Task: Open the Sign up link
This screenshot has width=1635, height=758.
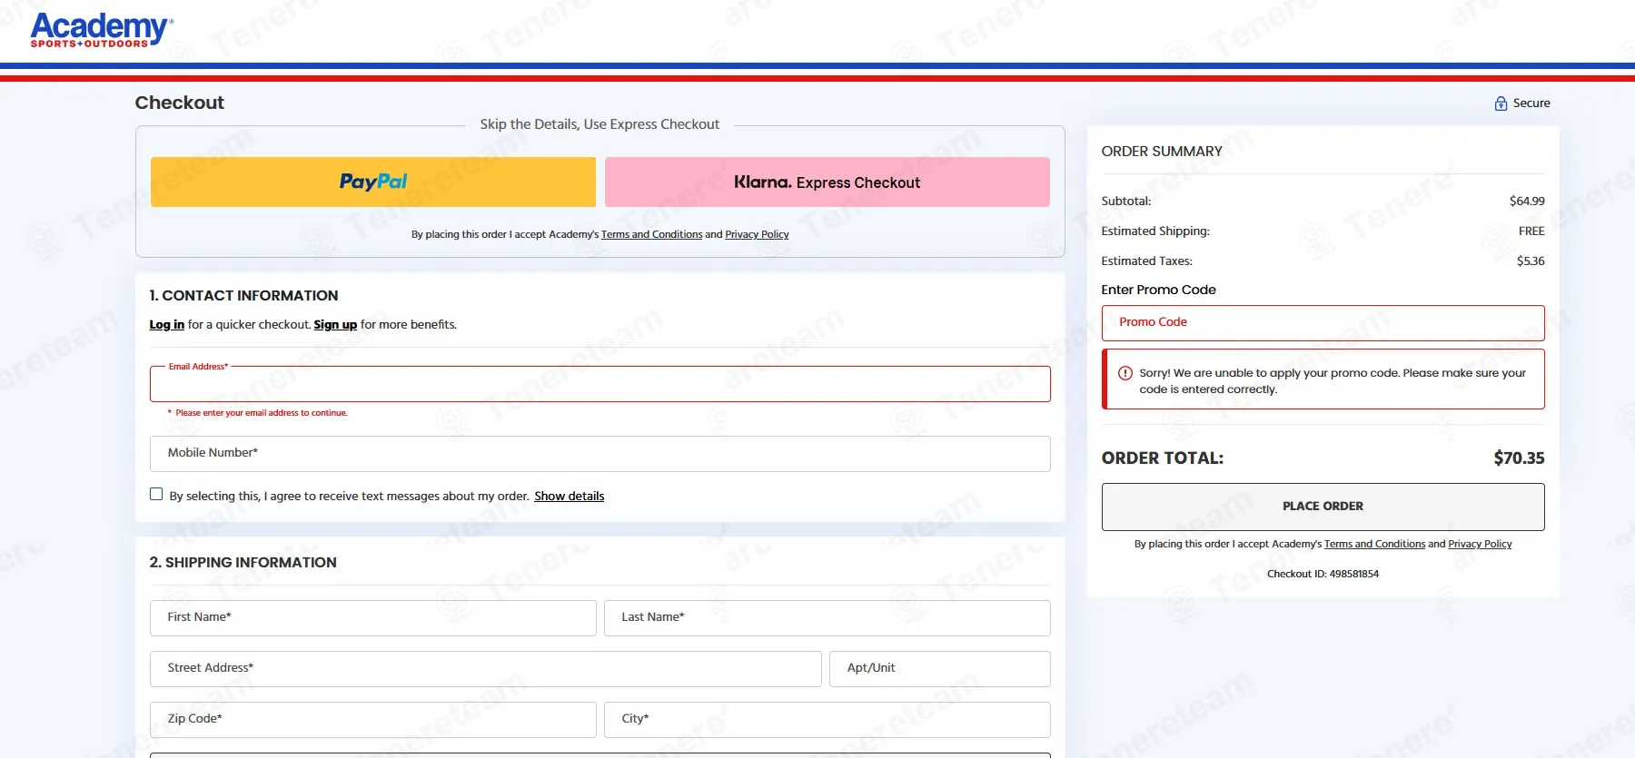Action: coord(335,325)
